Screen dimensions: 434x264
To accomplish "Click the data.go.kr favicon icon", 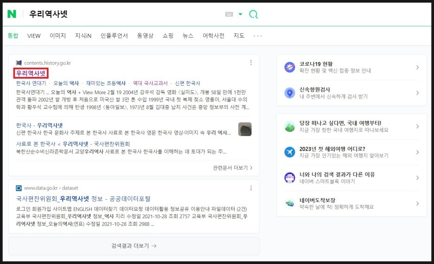I will pyautogui.click(x=19, y=188).
